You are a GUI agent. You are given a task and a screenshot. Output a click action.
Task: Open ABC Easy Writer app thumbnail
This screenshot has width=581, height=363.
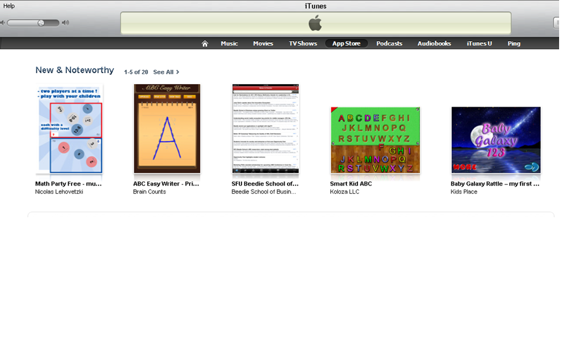[x=167, y=128]
